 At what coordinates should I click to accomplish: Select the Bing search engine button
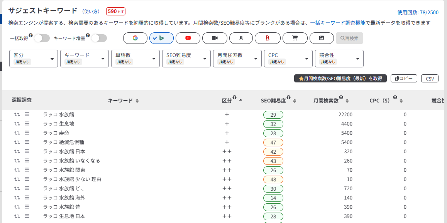point(161,38)
